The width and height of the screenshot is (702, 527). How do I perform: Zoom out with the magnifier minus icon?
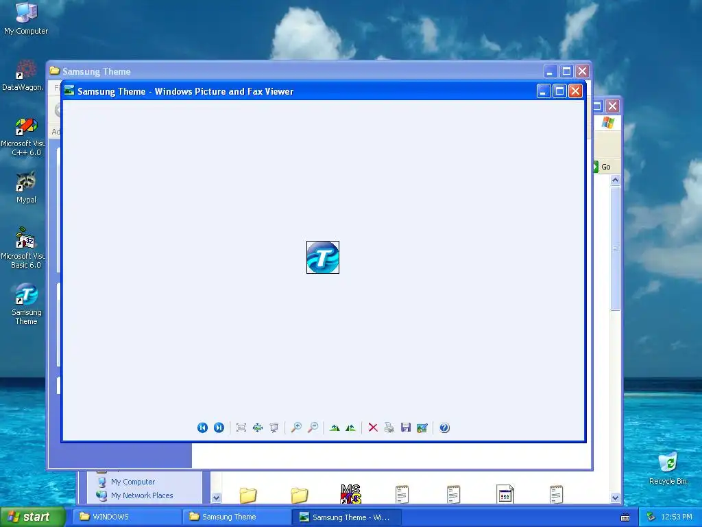pyautogui.click(x=313, y=428)
